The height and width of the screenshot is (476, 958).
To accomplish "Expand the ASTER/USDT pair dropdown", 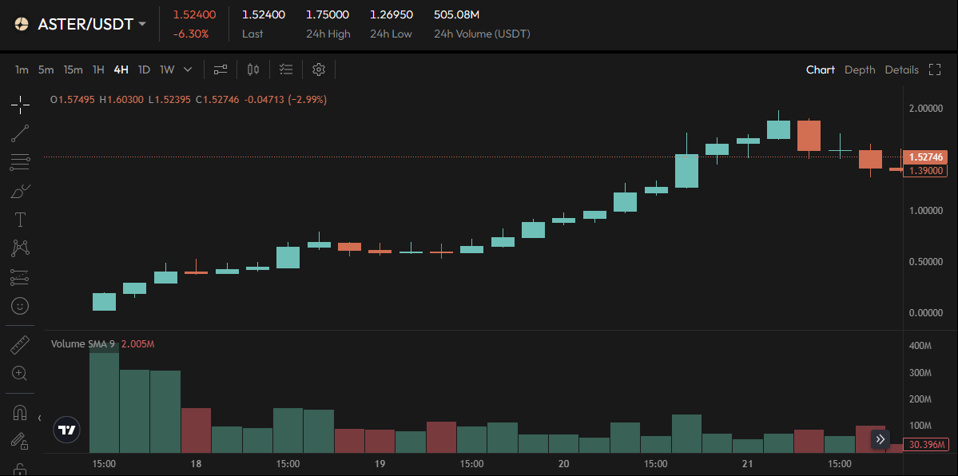I will pyautogui.click(x=142, y=24).
